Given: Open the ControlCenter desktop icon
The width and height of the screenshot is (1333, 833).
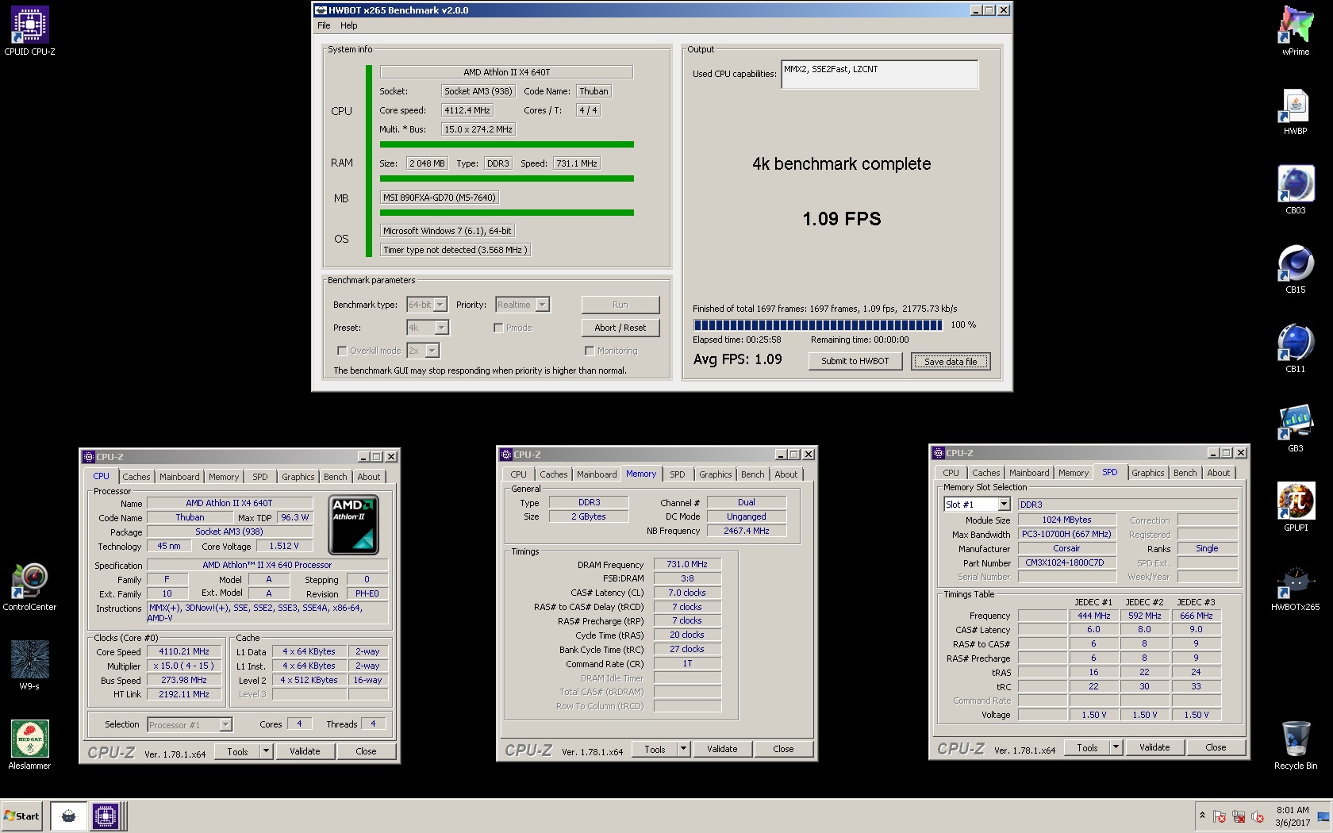Looking at the screenshot, I should click(29, 586).
